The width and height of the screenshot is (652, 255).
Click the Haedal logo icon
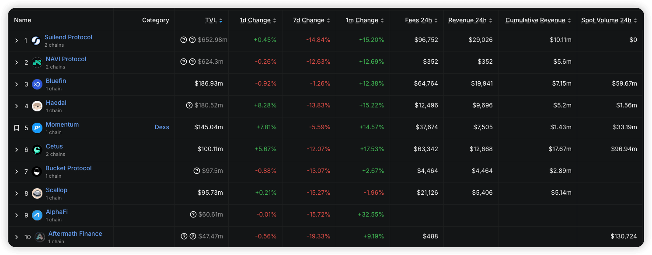click(x=37, y=106)
